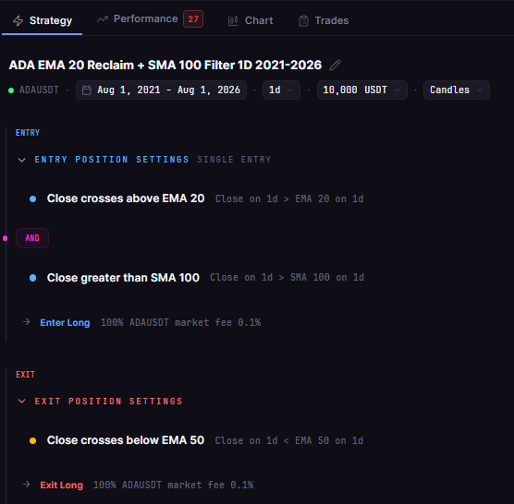Viewport: 514px width, 504px height.
Task: Click the pencil icon to rename strategy
Action: pyautogui.click(x=335, y=66)
